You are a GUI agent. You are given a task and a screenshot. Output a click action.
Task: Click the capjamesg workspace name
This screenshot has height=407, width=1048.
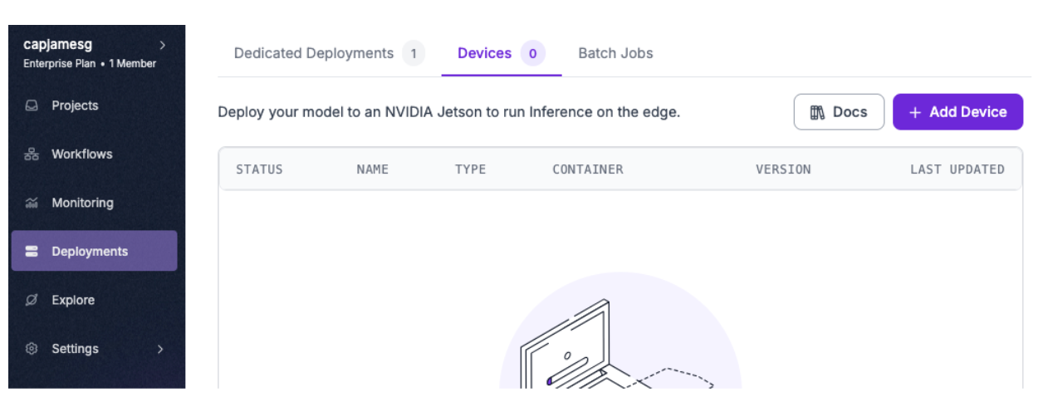pos(58,45)
